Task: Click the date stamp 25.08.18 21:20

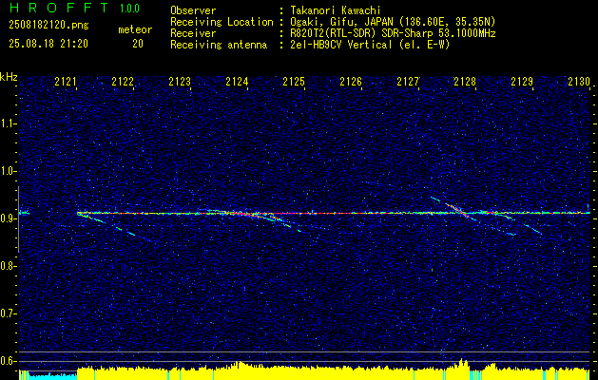Action: [x=48, y=44]
